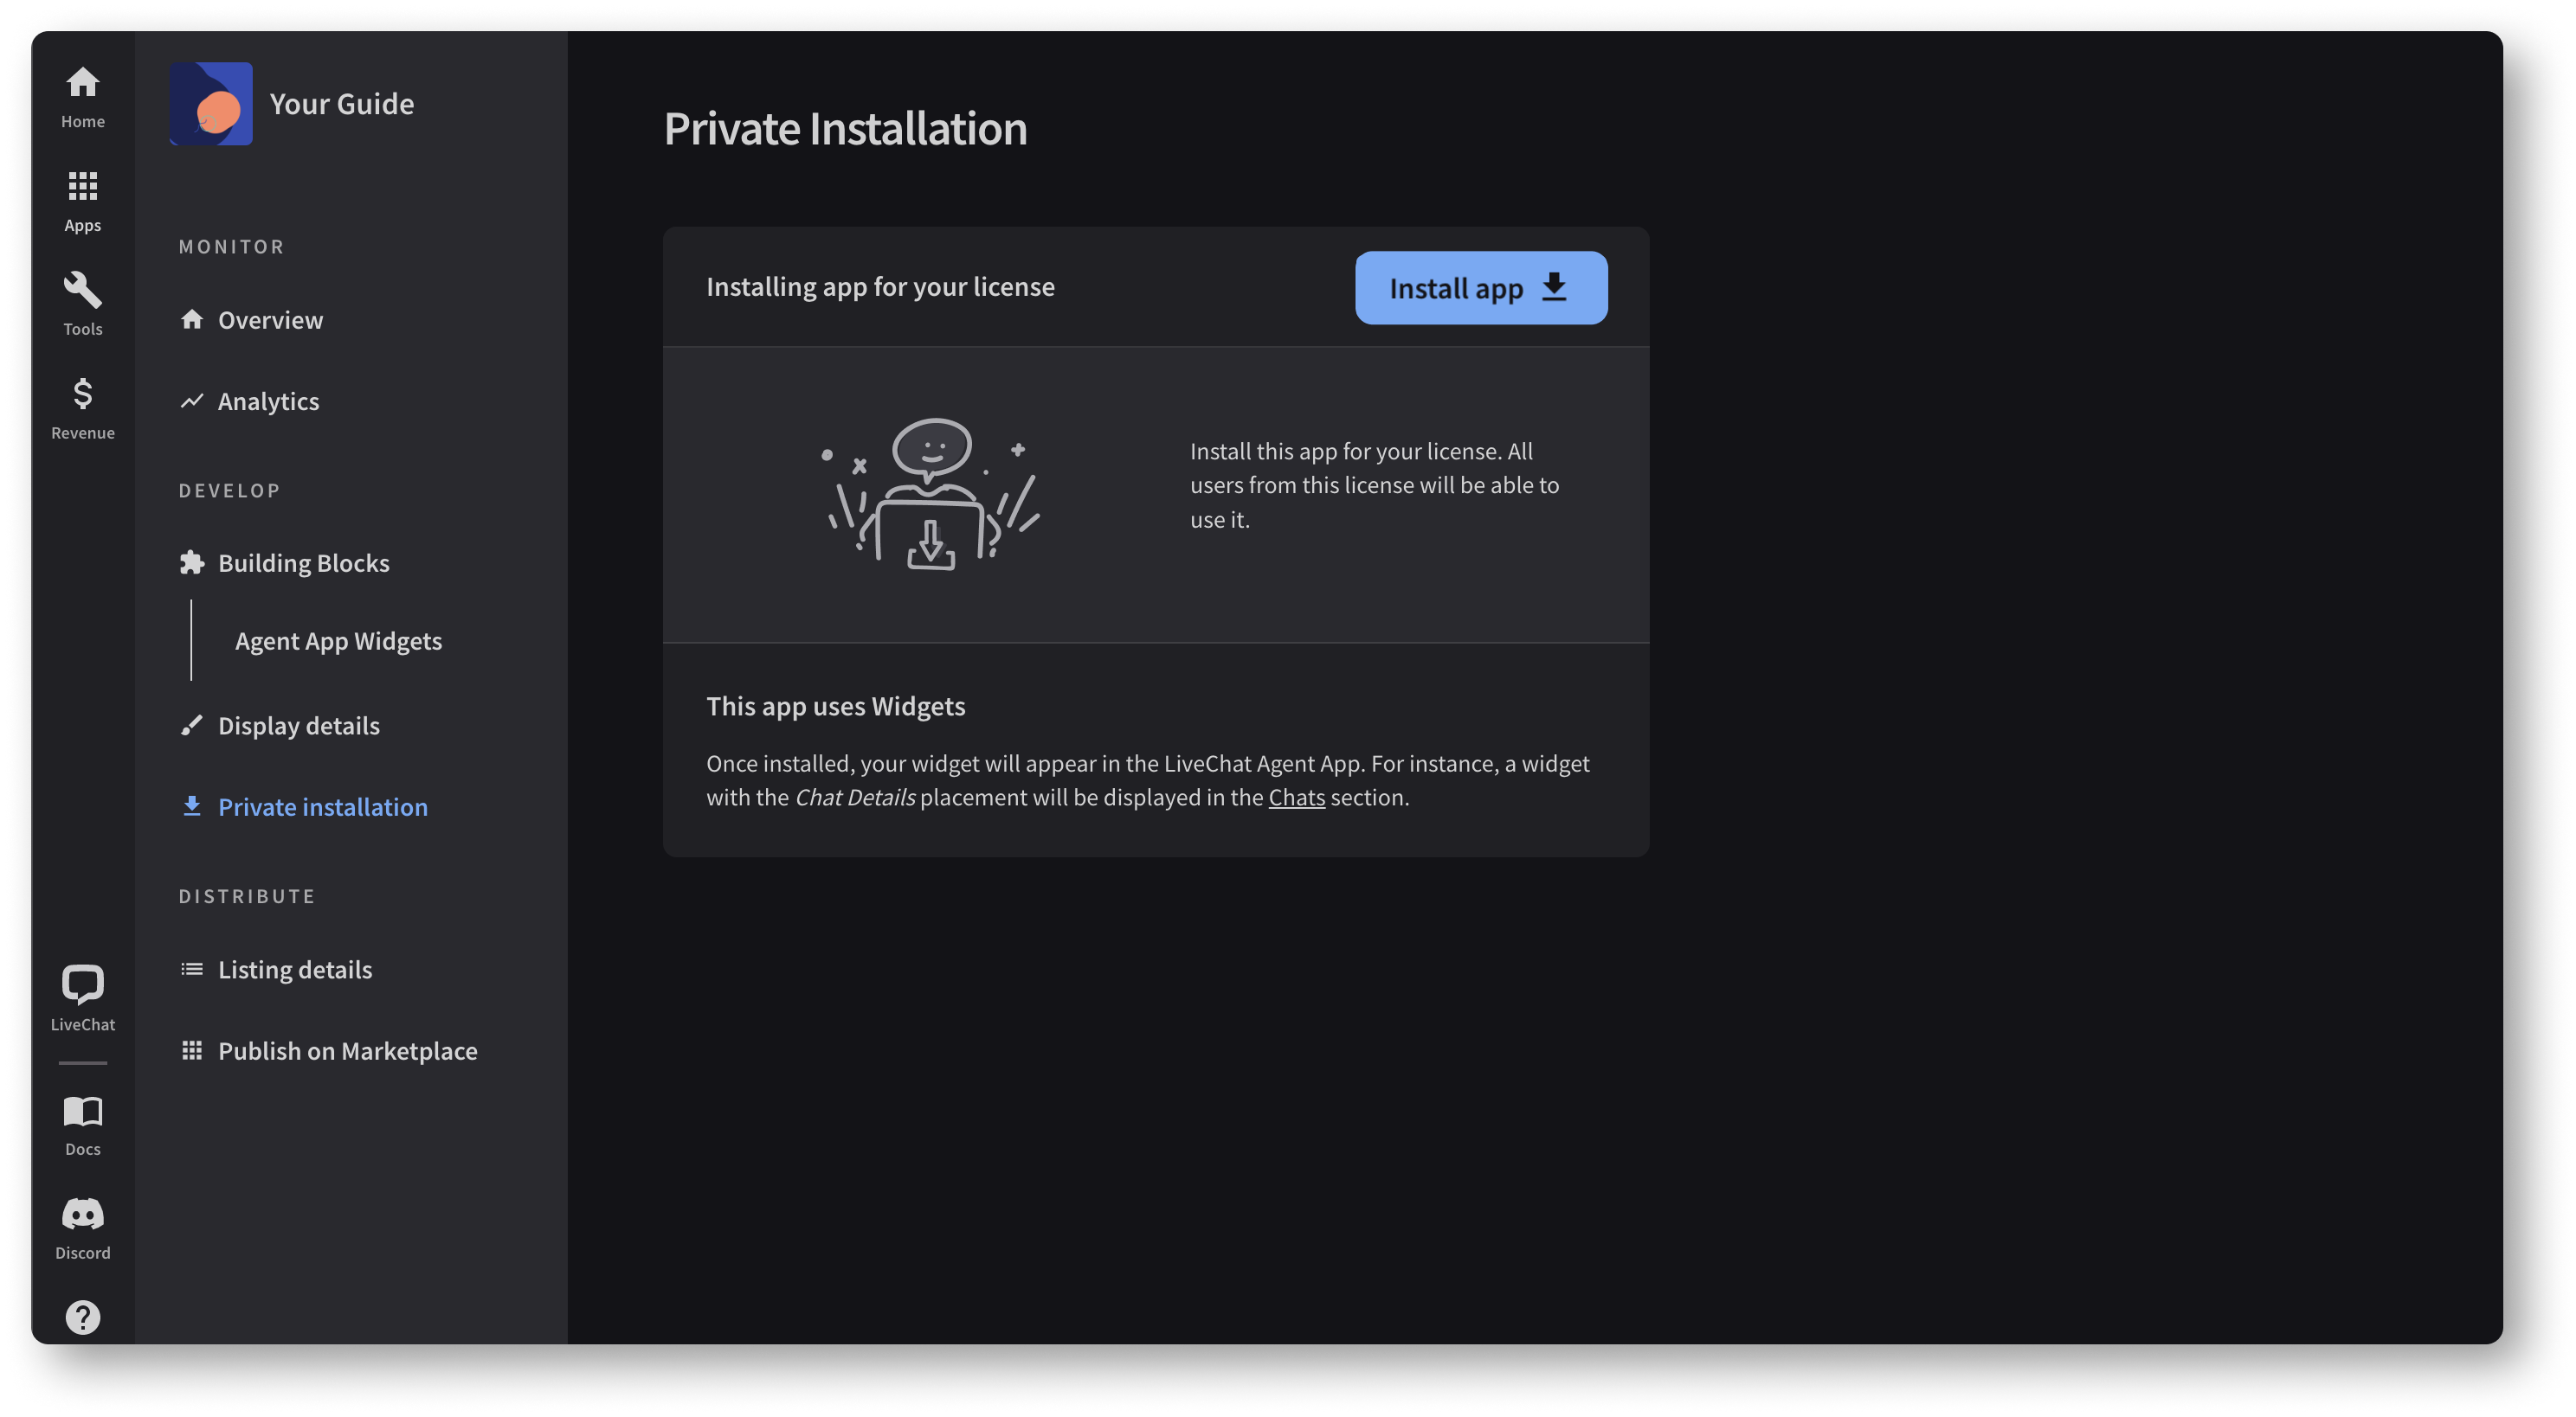Click the Discord icon in sidebar

tap(82, 1215)
